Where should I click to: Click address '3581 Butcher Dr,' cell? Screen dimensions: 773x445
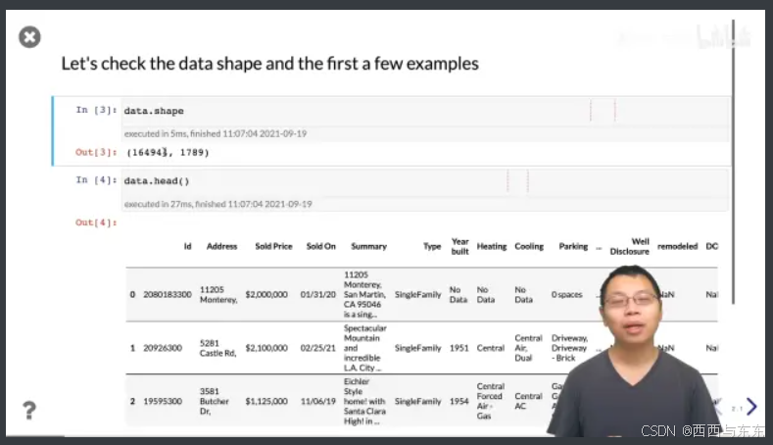214,401
